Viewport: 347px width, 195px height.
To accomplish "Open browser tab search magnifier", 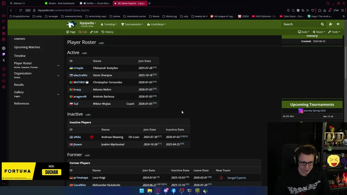I will pyautogui.click(x=328, y=3).
